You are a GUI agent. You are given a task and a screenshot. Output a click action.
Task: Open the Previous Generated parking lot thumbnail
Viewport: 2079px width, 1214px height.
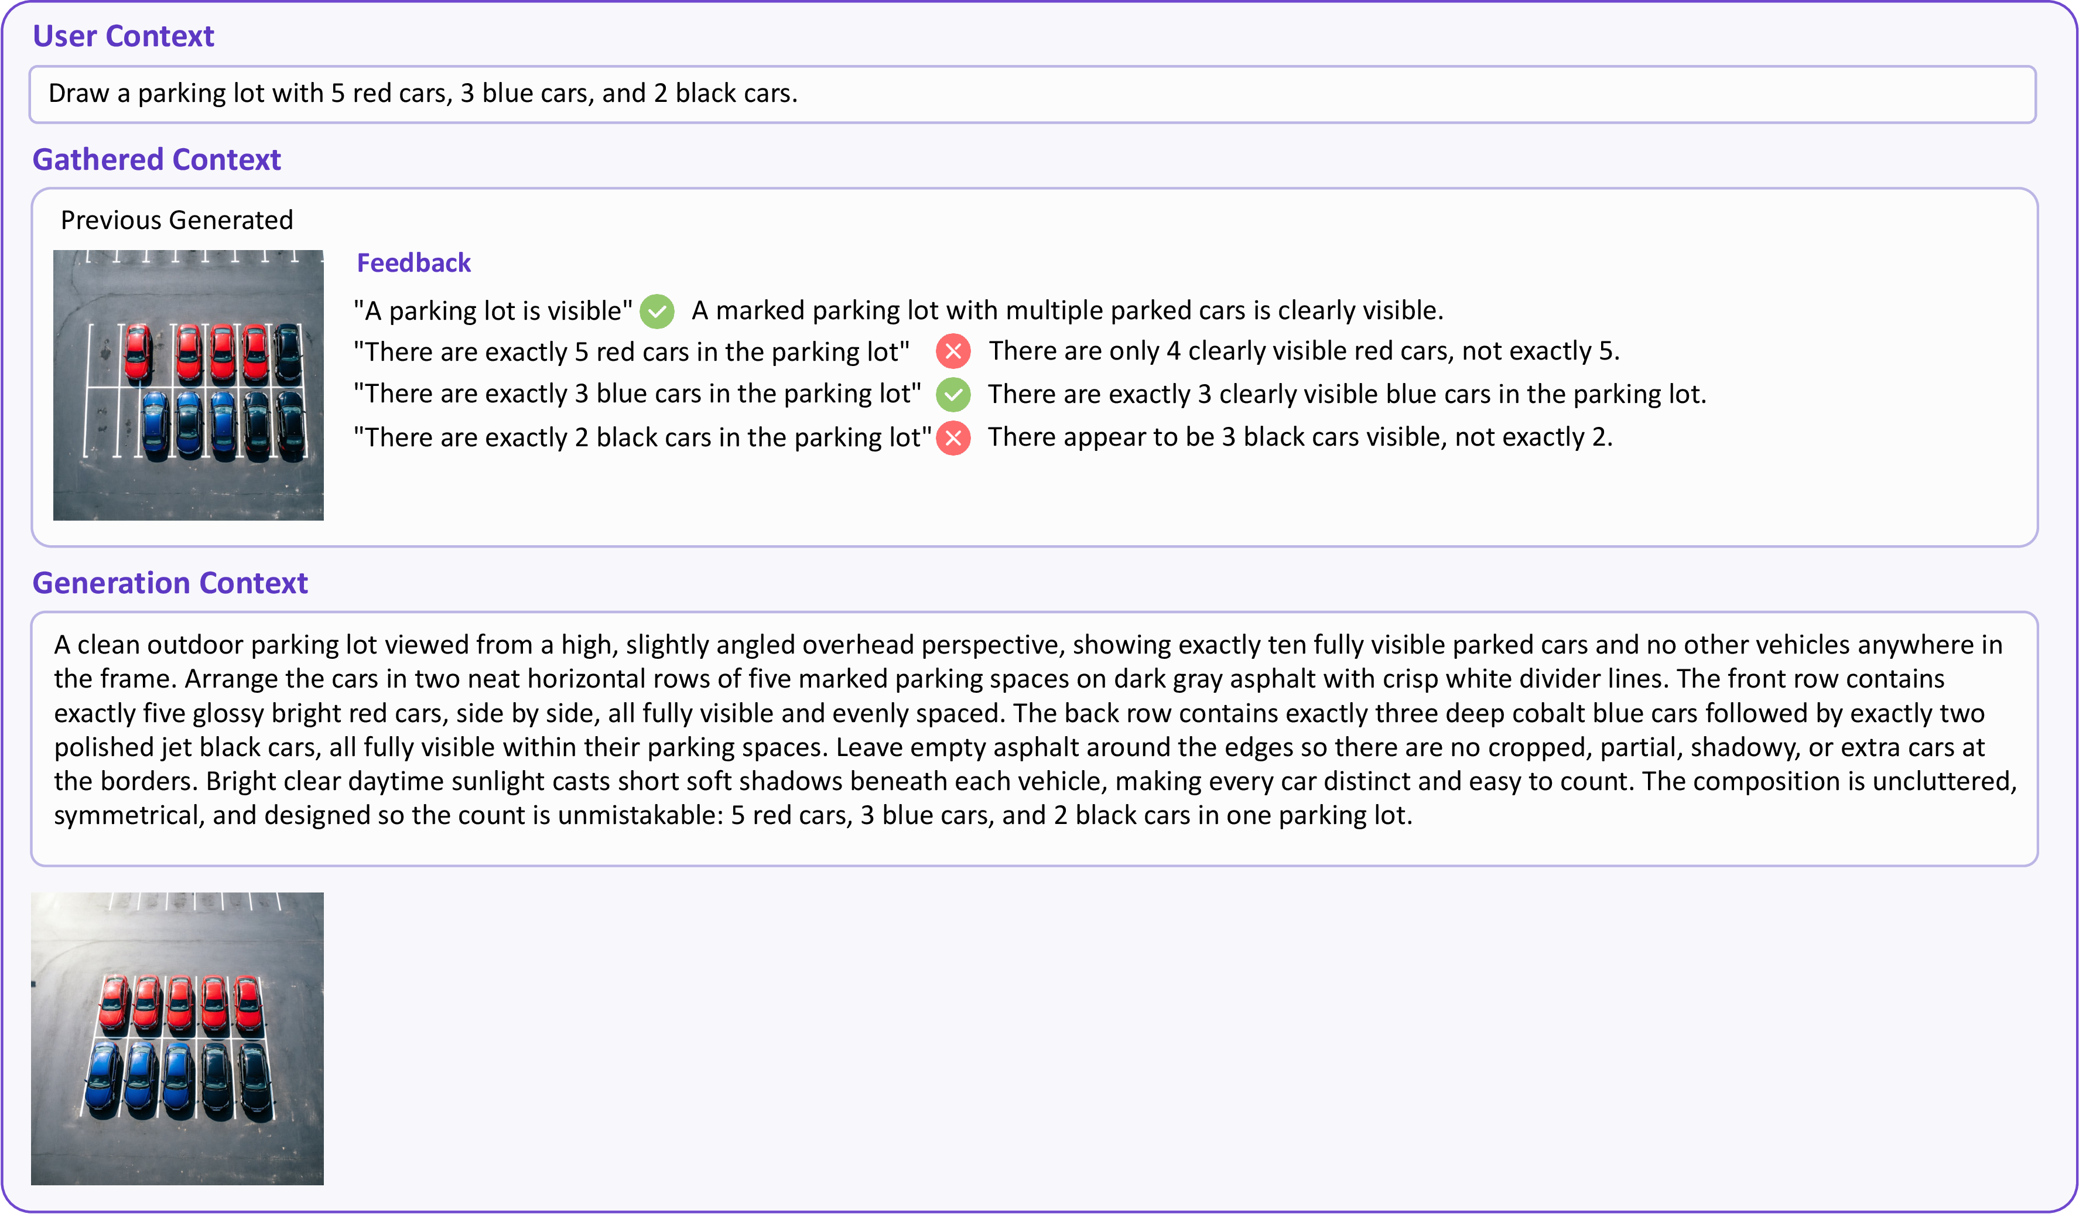[x=188, y=385]
